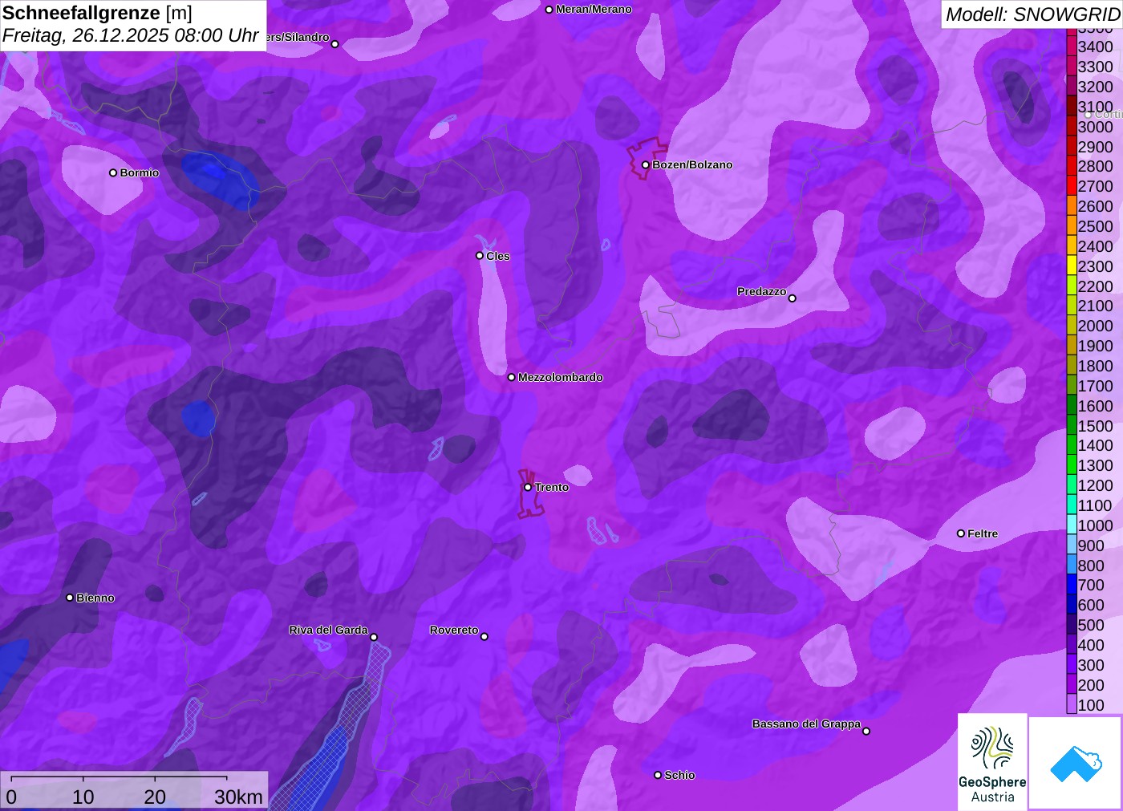The image size is (1123, 811).
Task: Click the 10 scale bar label
Action: [83, 797]
